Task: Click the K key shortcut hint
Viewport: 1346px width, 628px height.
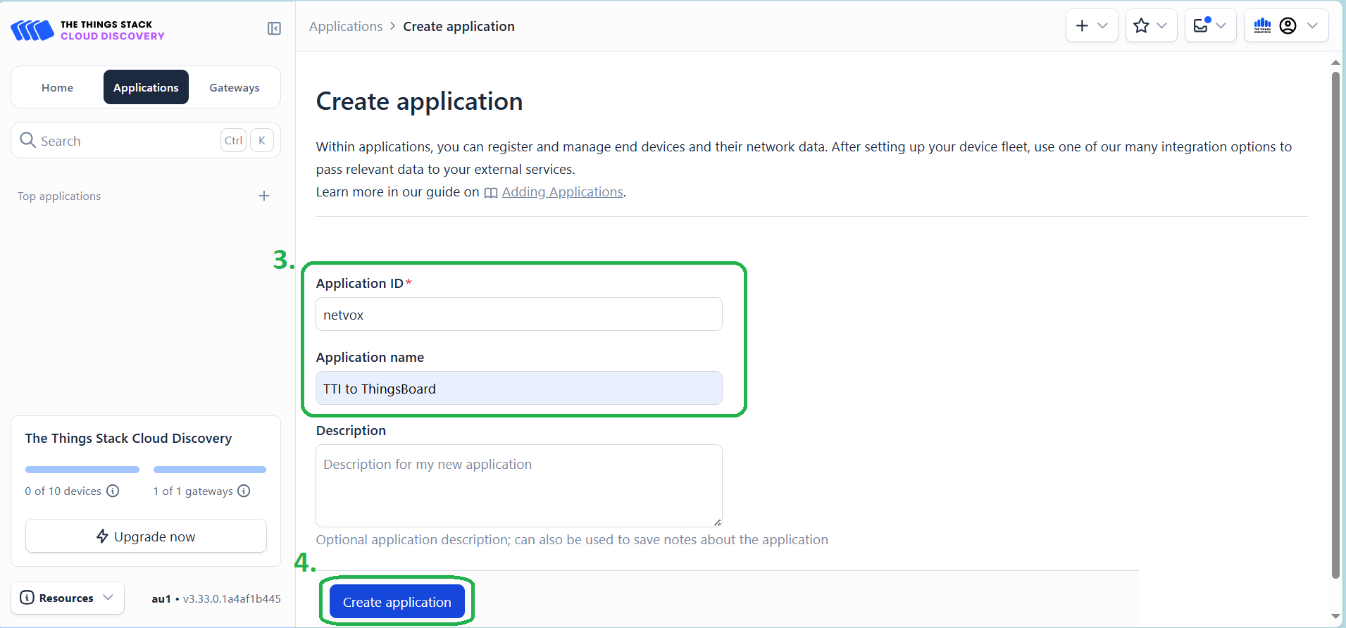Action: click(262, 140)
